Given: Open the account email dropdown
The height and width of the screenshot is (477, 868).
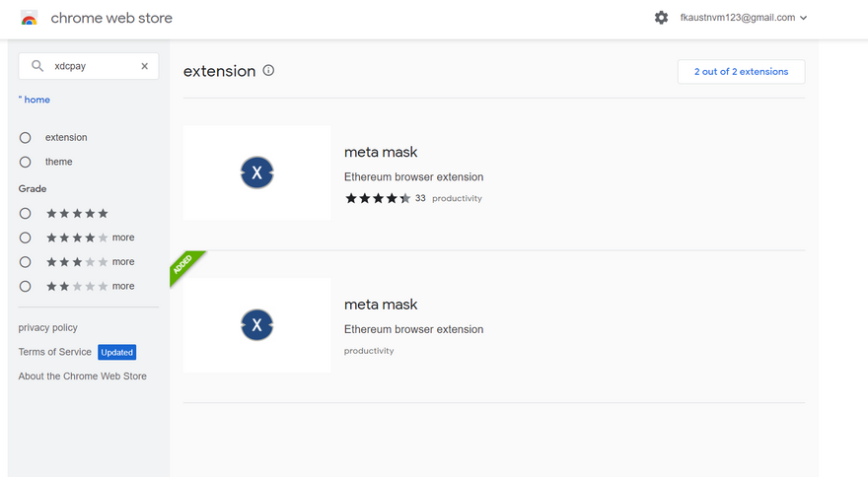Looking at the screenshot, I should (744, 18).
